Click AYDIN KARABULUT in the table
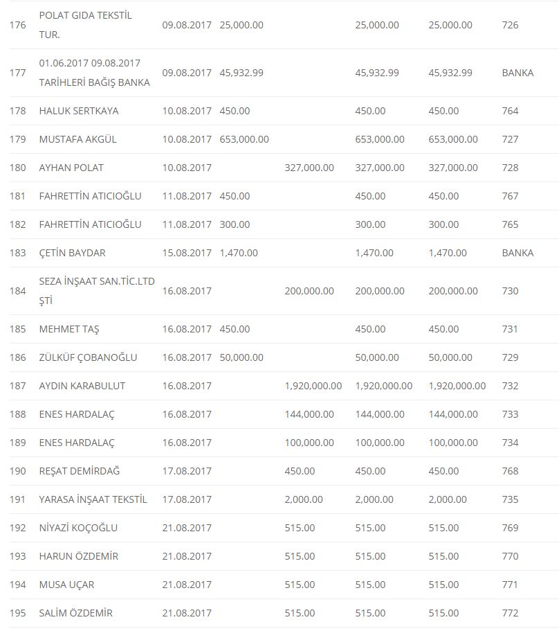559x631 pixels. point(82,386)
